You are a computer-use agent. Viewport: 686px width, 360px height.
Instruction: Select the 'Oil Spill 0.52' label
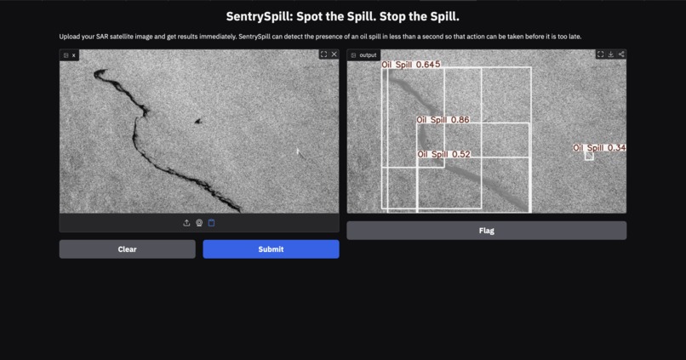tap(443, 154)
